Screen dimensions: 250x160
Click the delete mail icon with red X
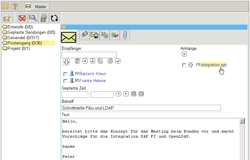(x=22, y=18)
